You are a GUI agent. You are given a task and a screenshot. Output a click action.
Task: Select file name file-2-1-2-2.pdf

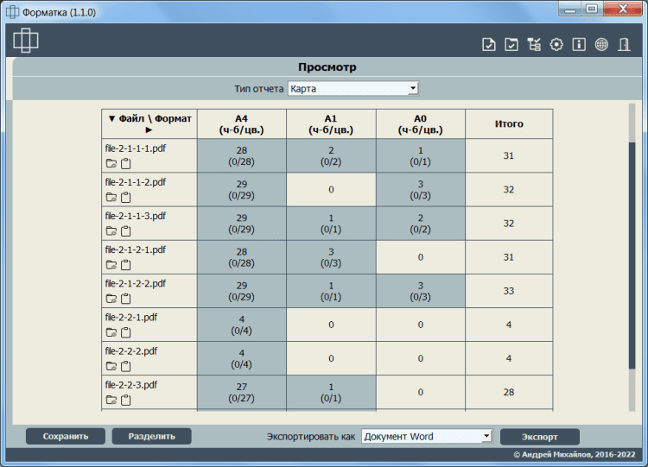pos(135,284)
